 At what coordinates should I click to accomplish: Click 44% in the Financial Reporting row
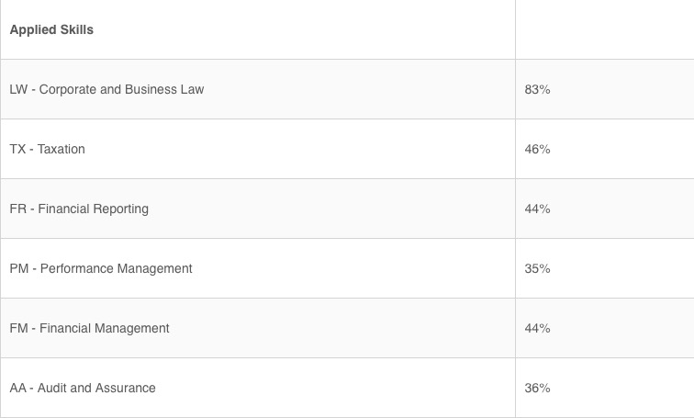coord(537,209)
